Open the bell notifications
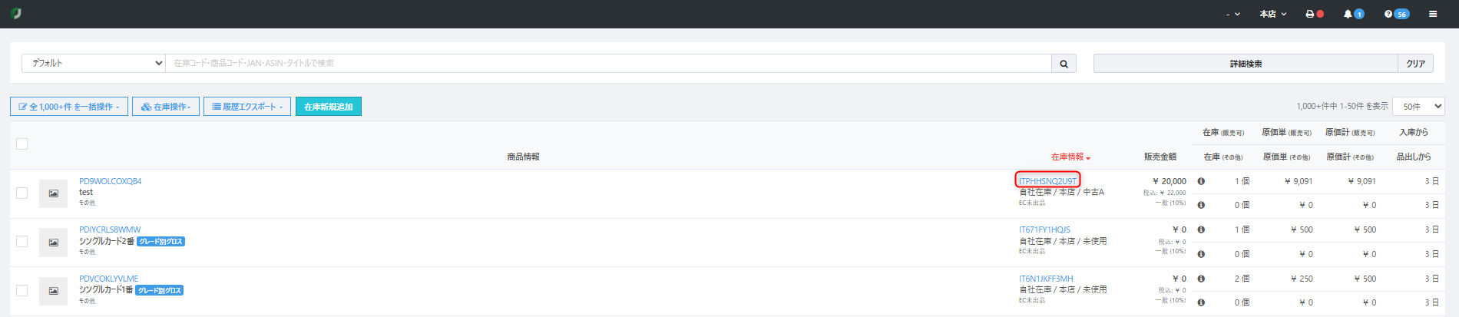 (1348, 14)
